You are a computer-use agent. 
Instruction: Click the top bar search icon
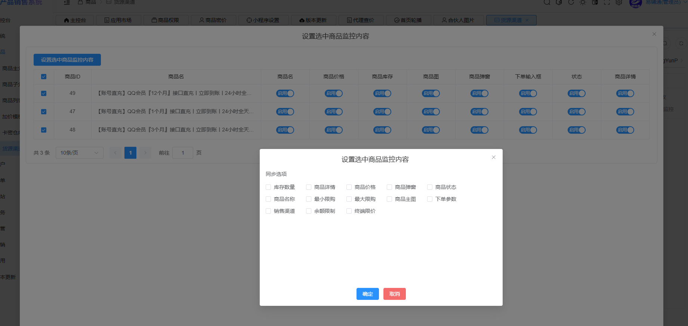point(547,2)
